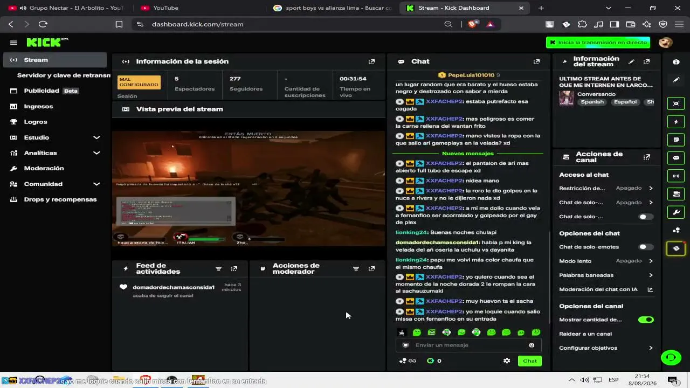Toggle the camera sidebar icon
690x388 pixels.
(676, 194)
